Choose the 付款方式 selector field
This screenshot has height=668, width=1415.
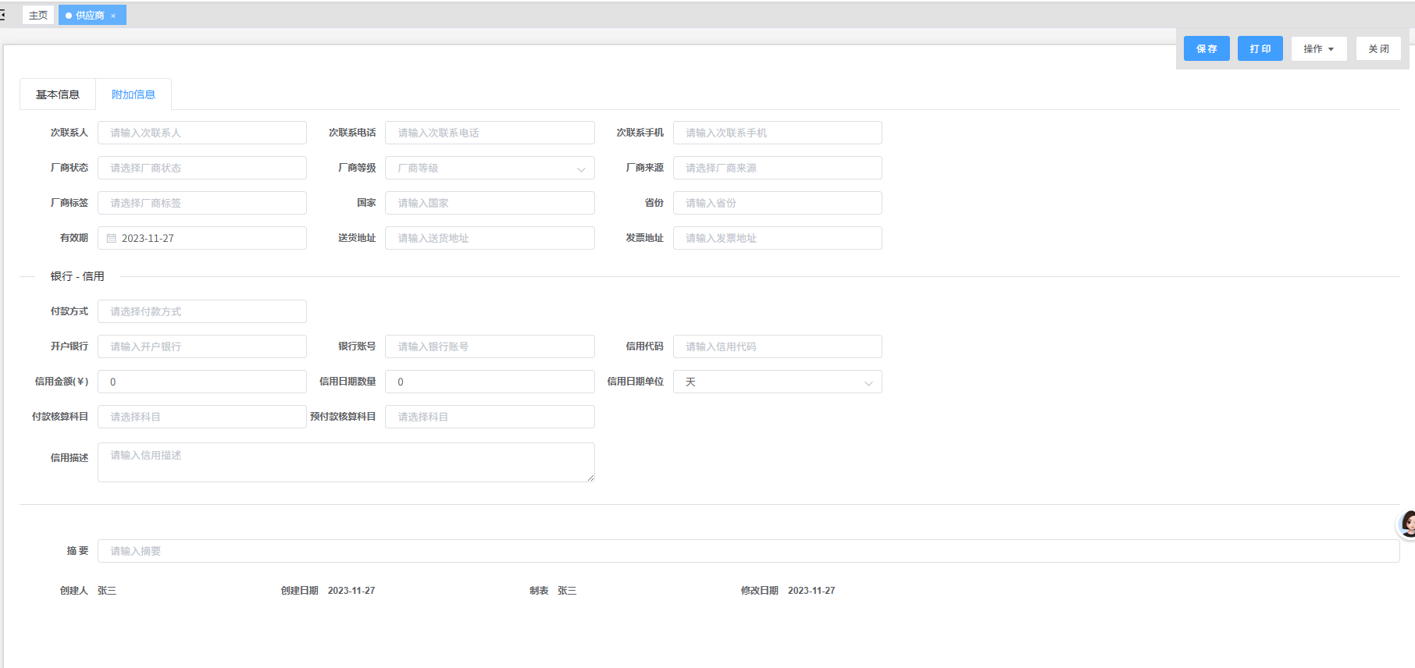[x=202, y=312]
